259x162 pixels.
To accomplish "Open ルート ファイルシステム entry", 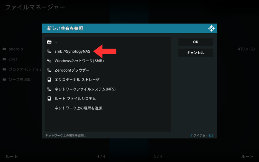I will click(75, 98).
